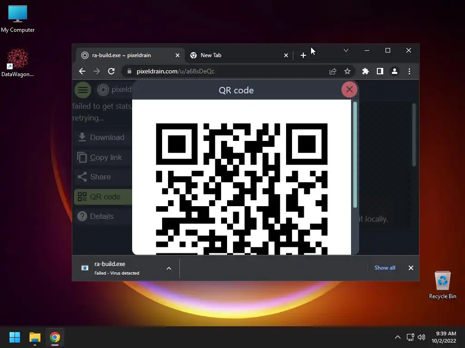Open the clock showing 9:39 AM

(444, 337)
